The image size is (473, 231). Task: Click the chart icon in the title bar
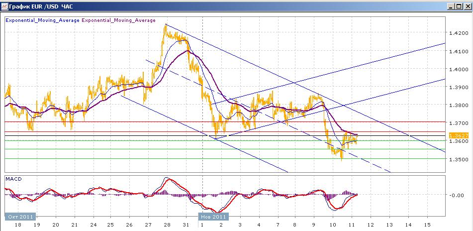pos(4,6)
